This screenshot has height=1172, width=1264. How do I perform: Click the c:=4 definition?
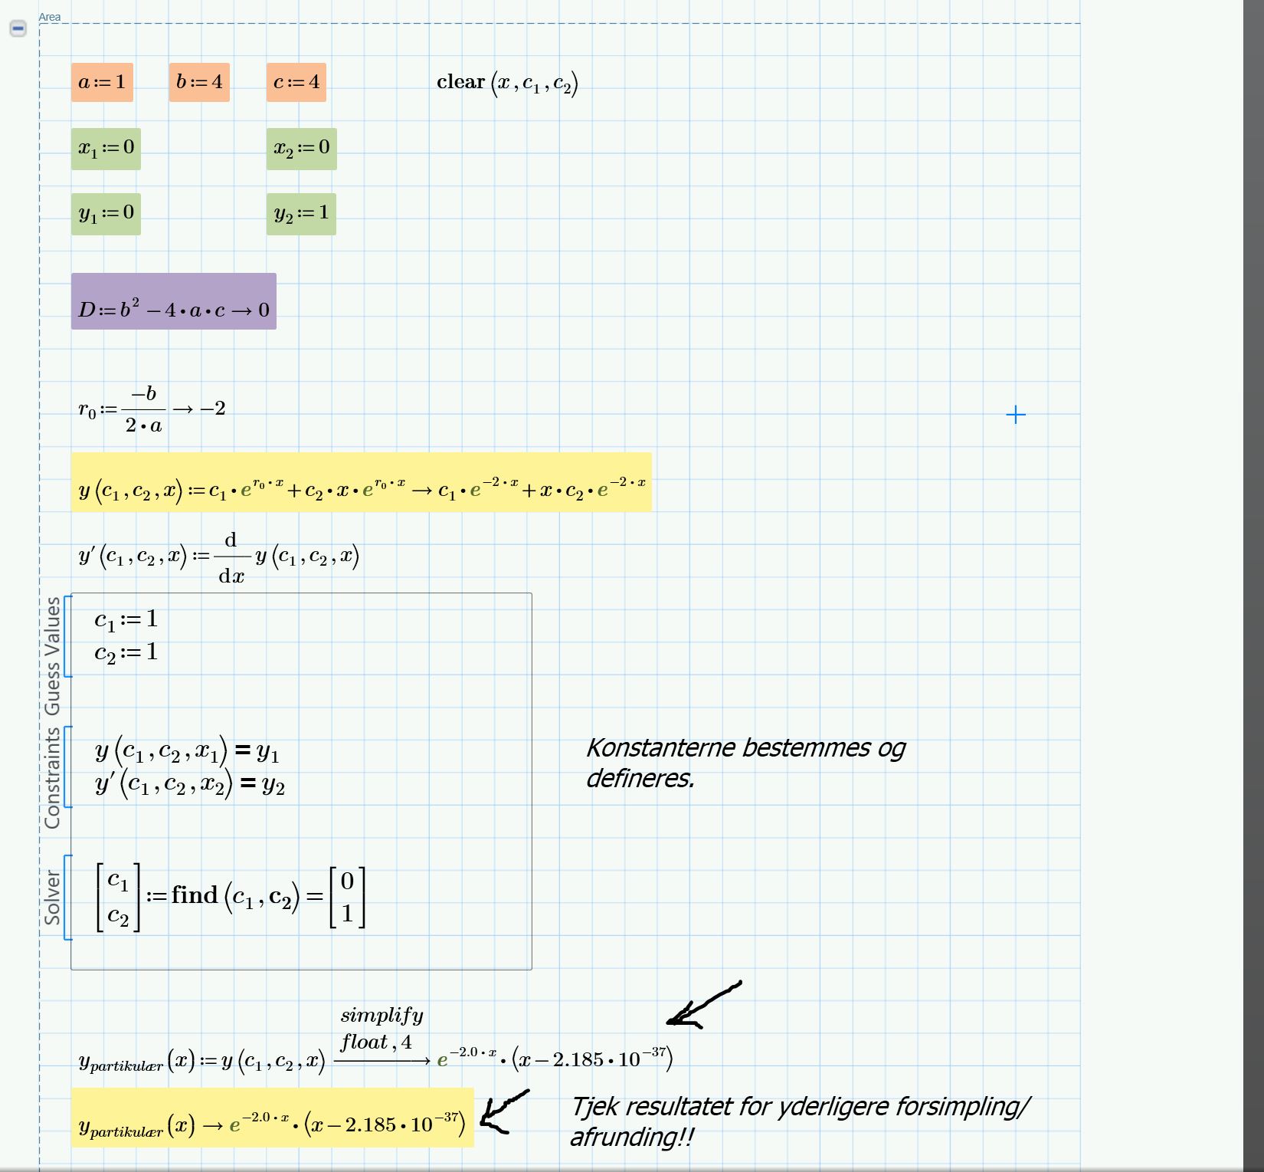[x=298, y=81]
